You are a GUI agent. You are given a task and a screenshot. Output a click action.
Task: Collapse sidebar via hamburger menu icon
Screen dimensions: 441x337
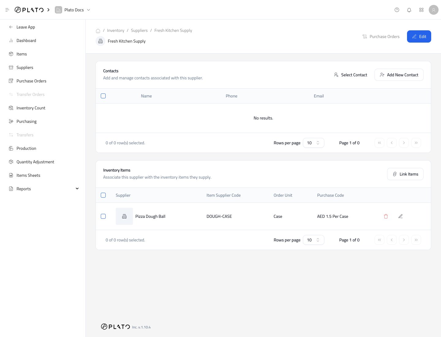(7, 10)
